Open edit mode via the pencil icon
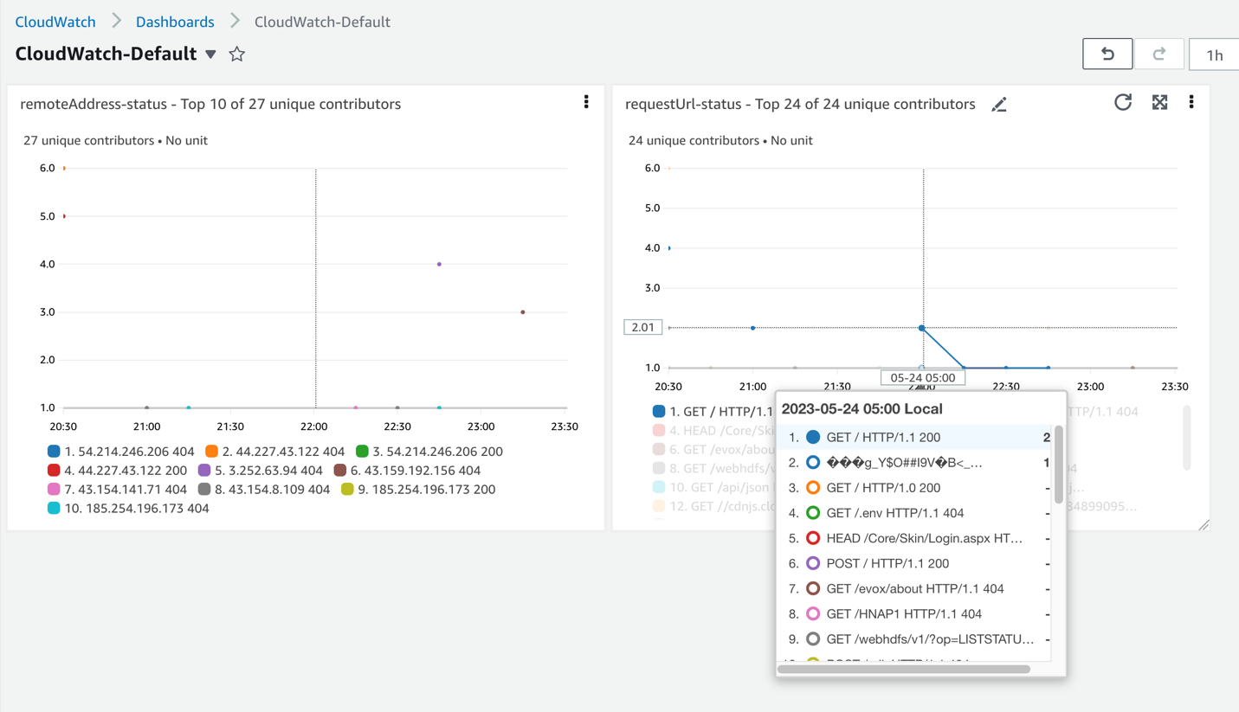The width and height of the screenshot is (1239, 712). pyautogui.click(x=999, y=103)
